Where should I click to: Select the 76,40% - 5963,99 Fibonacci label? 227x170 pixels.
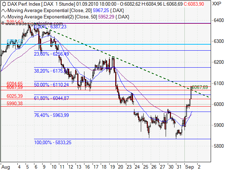[x=51, y=115]
